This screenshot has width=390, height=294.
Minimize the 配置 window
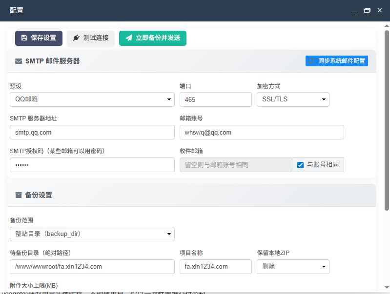coord(354,11)
